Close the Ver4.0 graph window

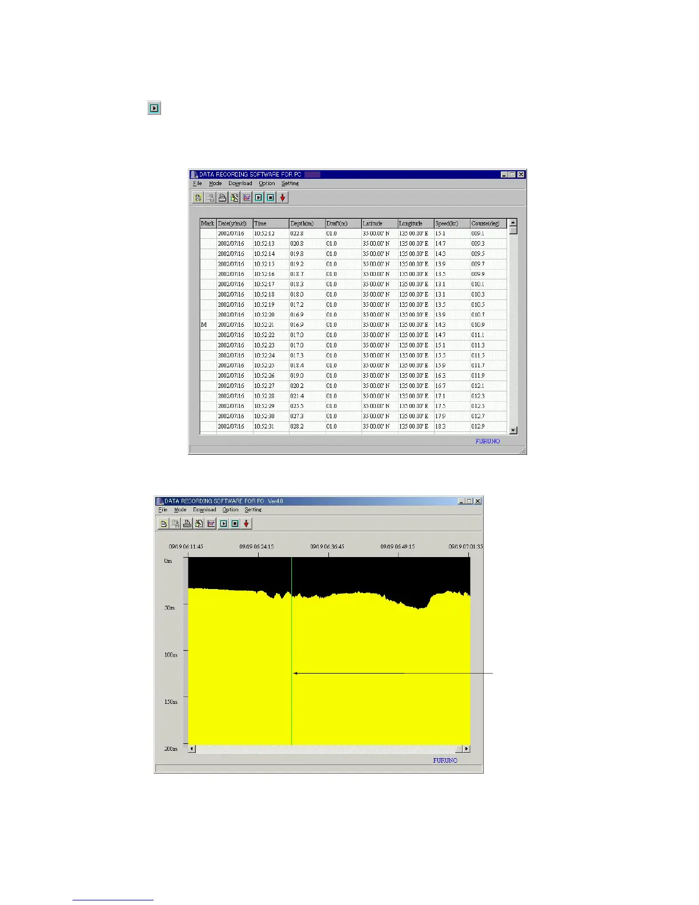point(478,501)
